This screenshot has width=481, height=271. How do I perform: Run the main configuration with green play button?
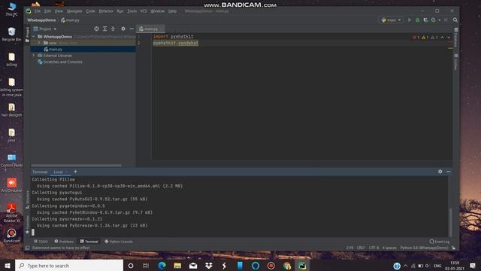409,20
